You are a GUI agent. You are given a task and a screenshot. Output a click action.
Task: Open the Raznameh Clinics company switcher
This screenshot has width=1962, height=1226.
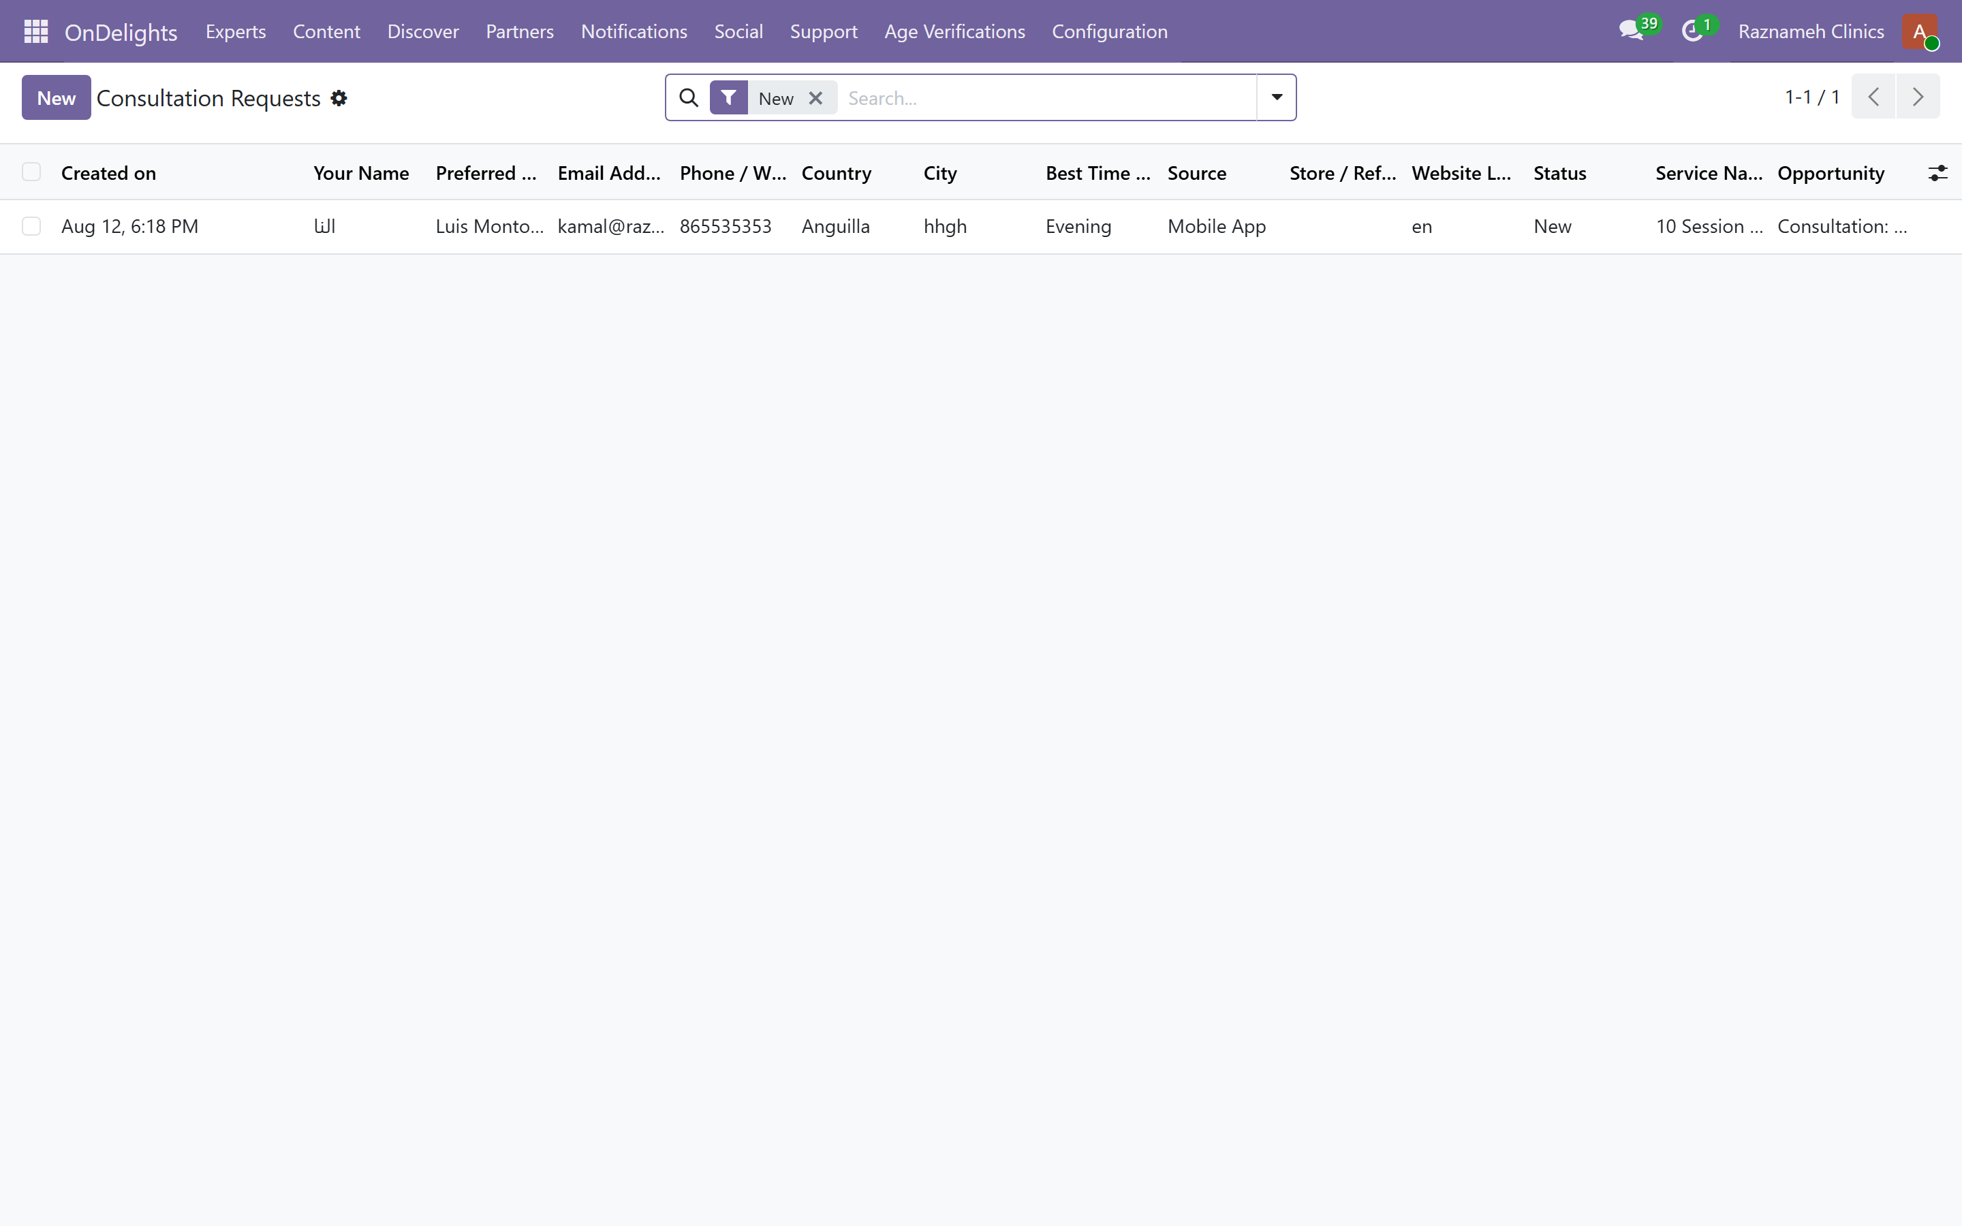(1810, 31)
